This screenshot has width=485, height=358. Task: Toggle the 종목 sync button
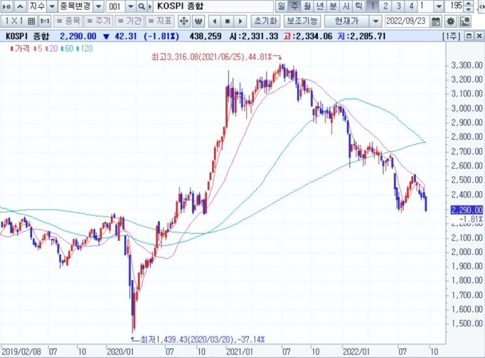(69, 21)
